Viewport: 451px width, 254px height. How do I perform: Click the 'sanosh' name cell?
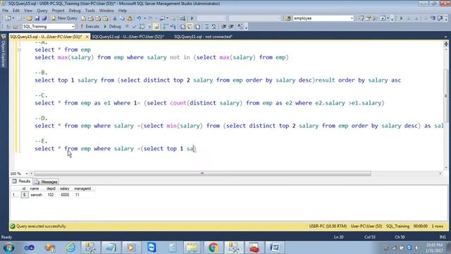coord(37,195)
